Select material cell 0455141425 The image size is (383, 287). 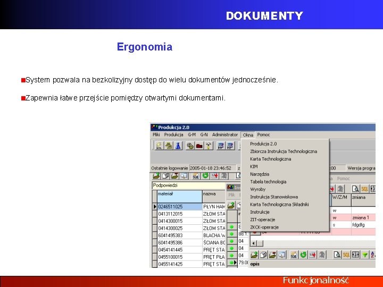point(179,264)
